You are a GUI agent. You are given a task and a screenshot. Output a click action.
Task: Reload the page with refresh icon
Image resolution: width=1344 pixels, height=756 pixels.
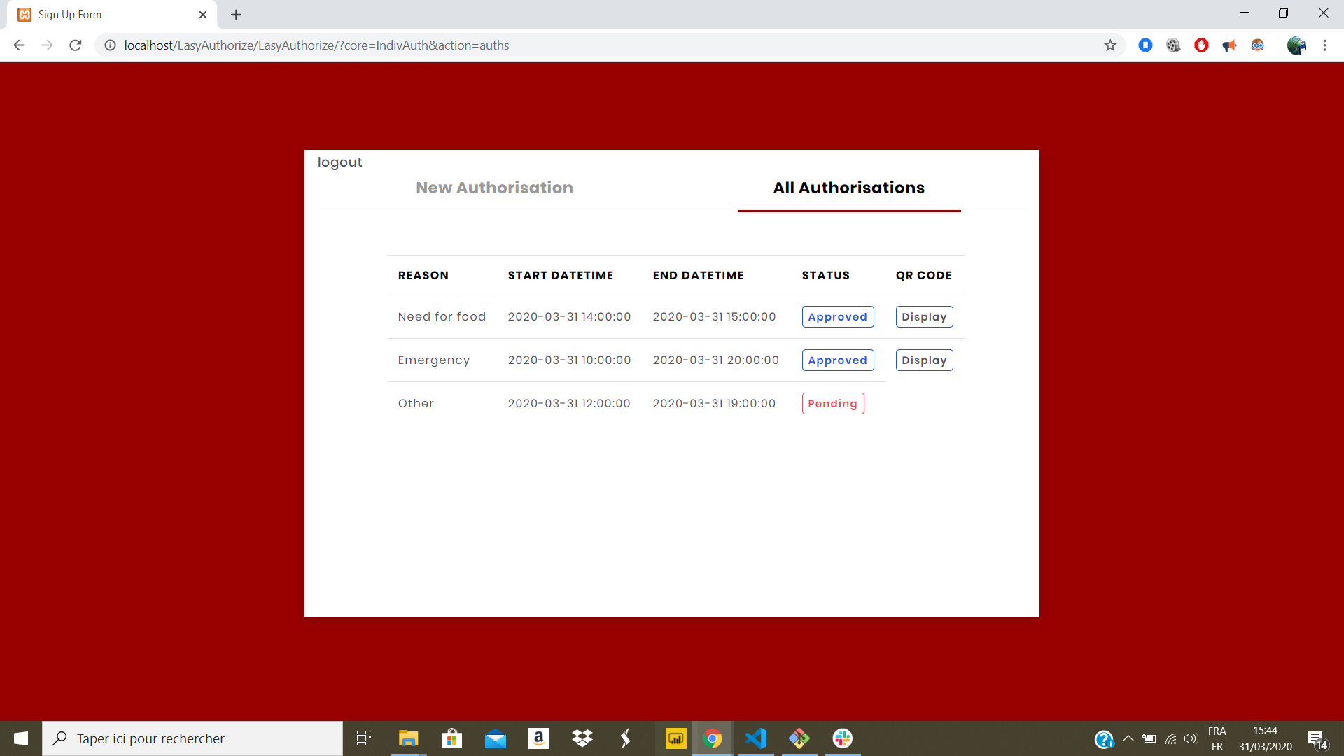(x=76, y=45)
